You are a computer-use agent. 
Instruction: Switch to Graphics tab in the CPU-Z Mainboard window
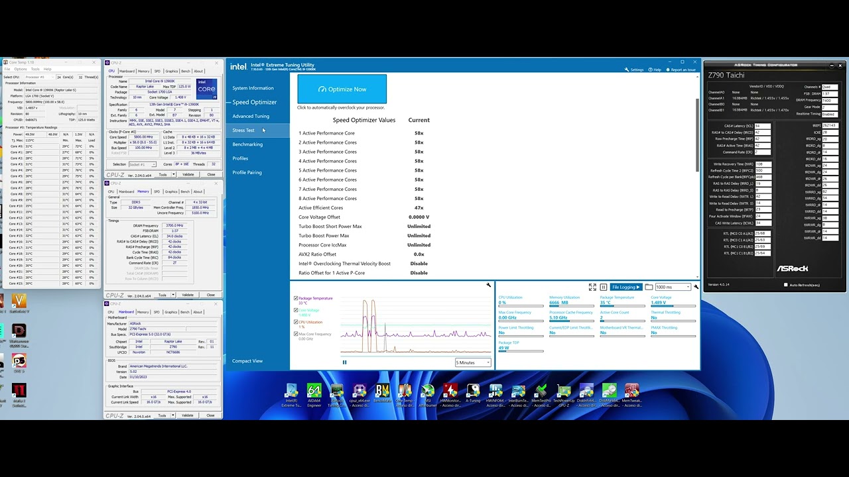click(x=171, y=312)
